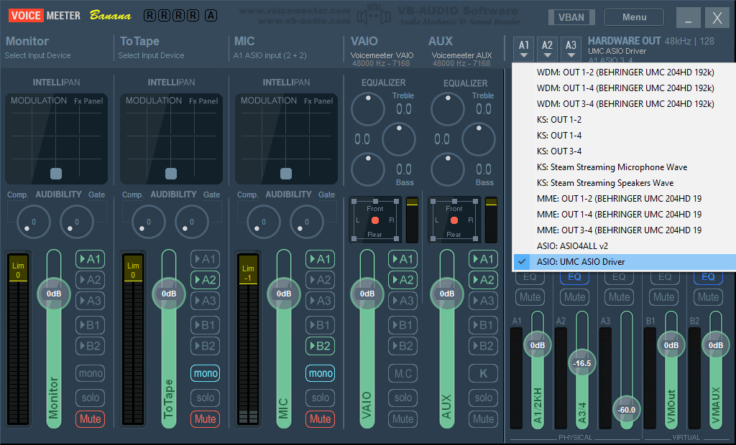736x445 pixels.
Task: Click first R recorder indicator icon
Action: click(x=149, y=16)
